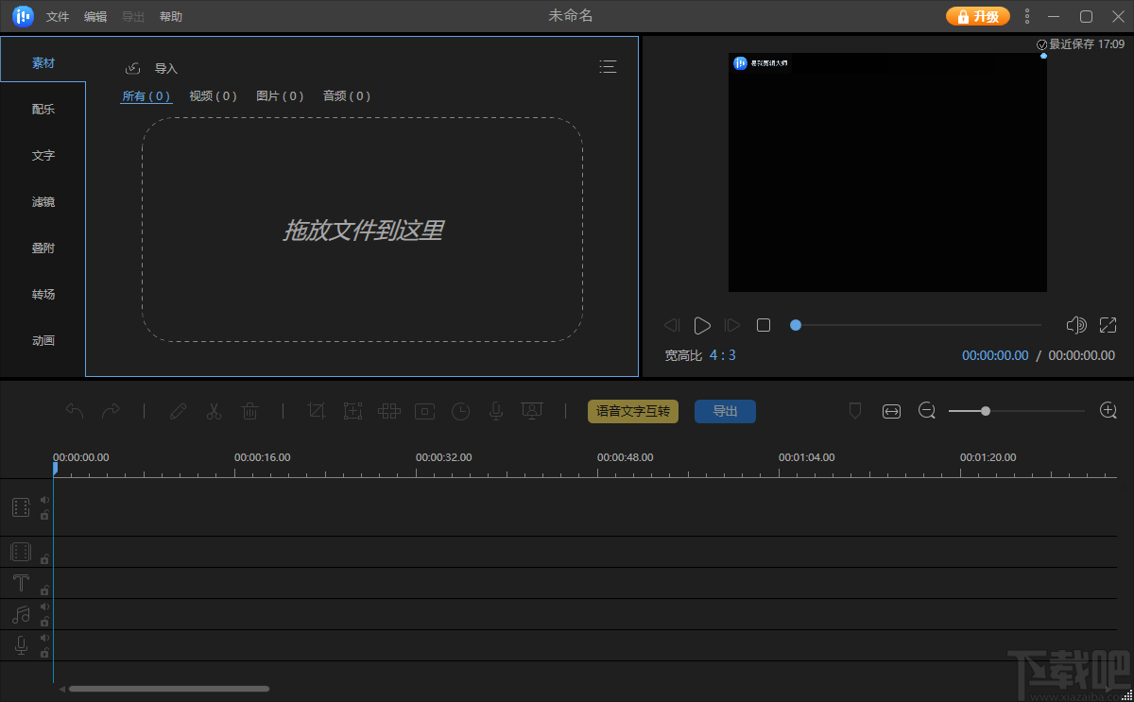Select the crop tool icon
The image size is (1134, 702).
tap(317, 411)
